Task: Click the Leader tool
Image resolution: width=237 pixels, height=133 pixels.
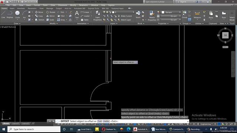Action: pos(85,16)
